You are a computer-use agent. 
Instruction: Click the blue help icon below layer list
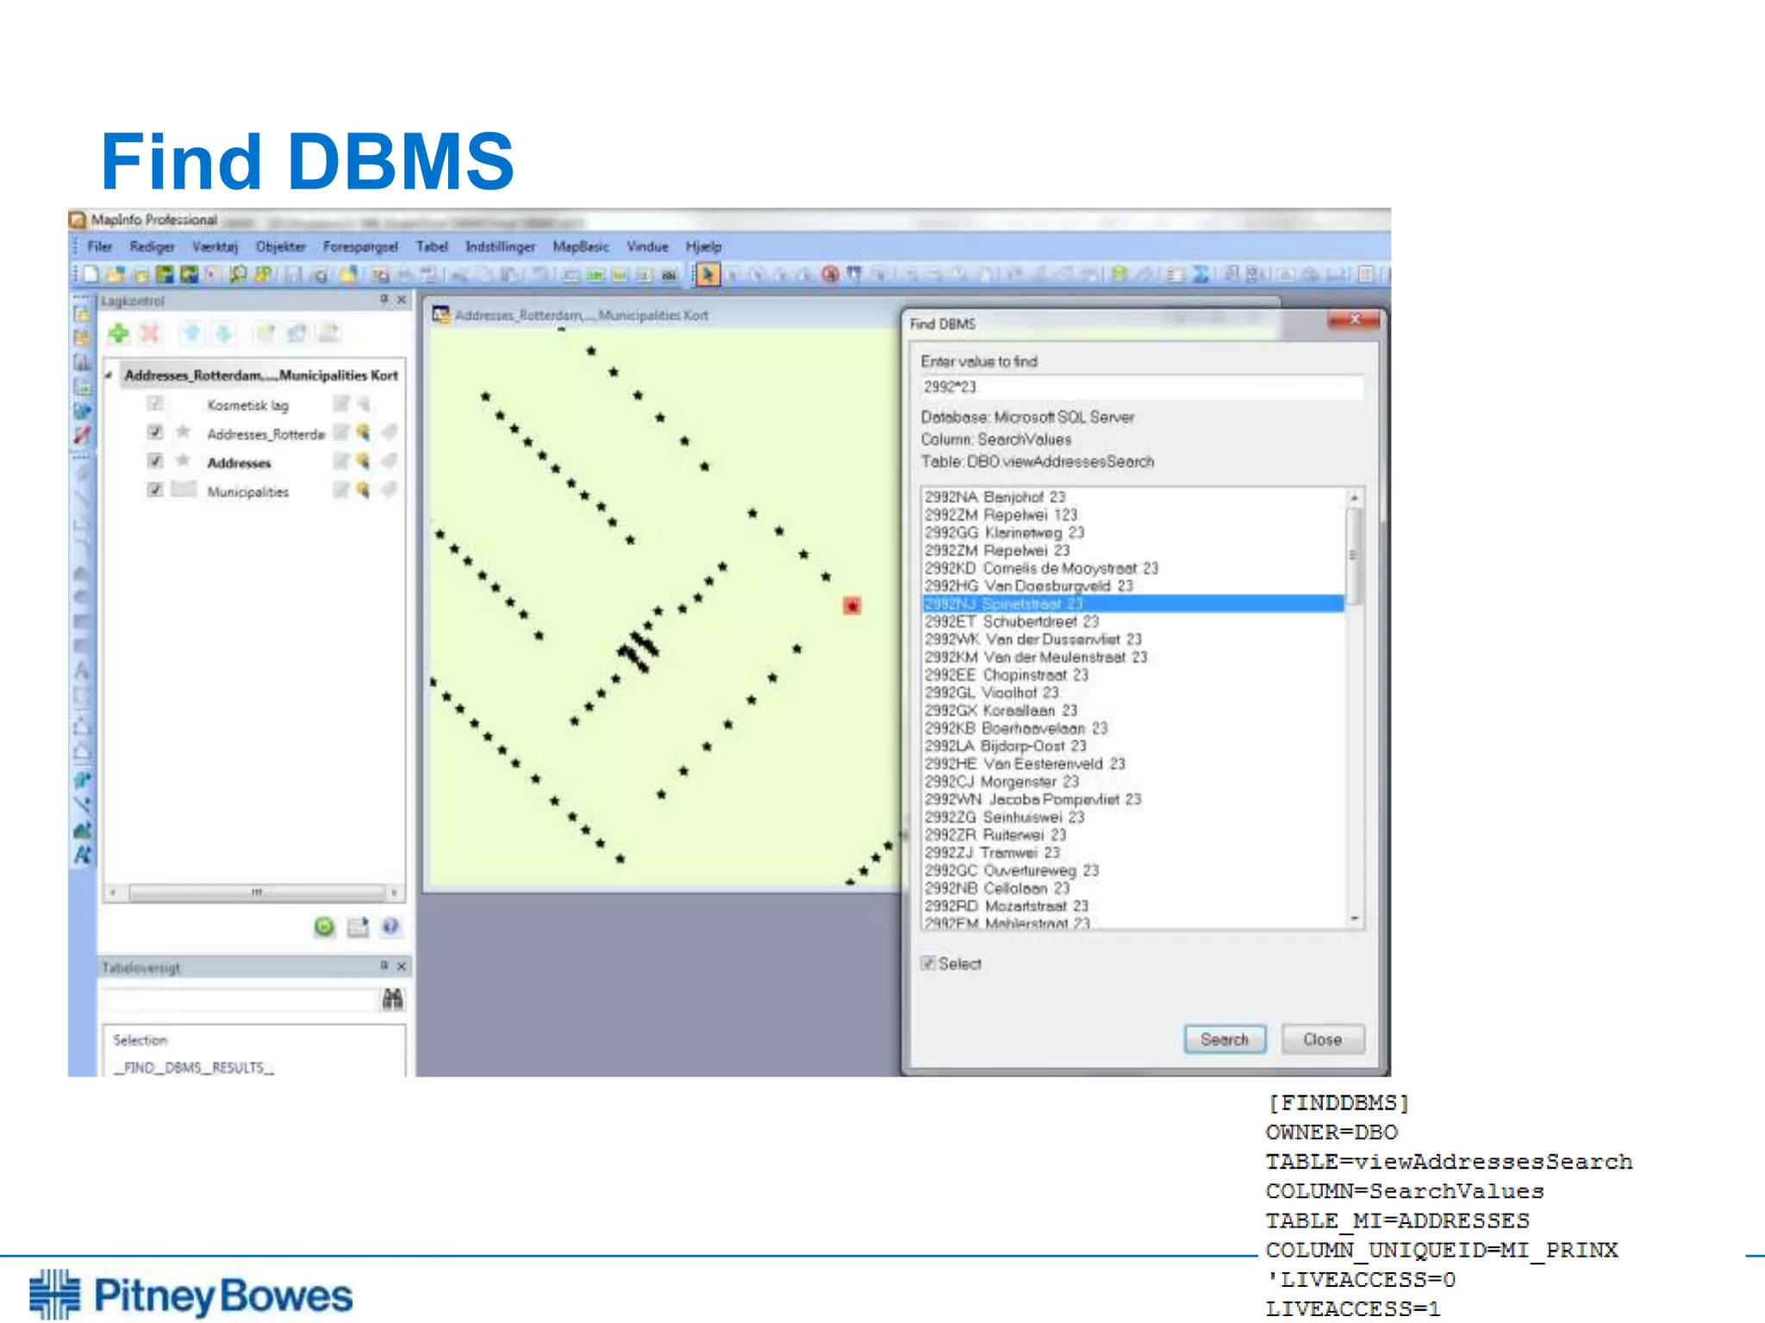(390, 927)
